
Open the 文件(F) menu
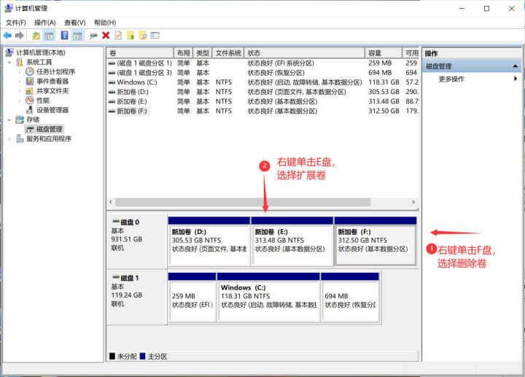[x=16, y=23]
